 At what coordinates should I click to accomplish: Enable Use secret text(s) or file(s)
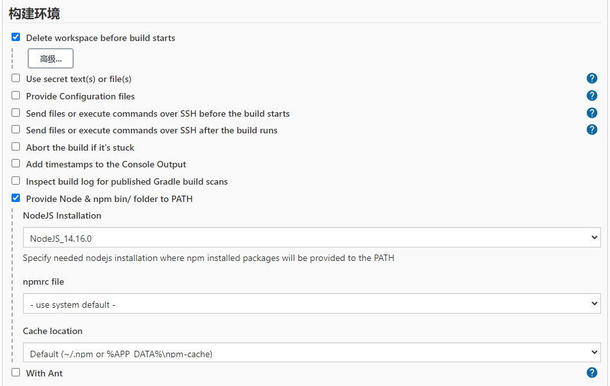coord(16,78)
